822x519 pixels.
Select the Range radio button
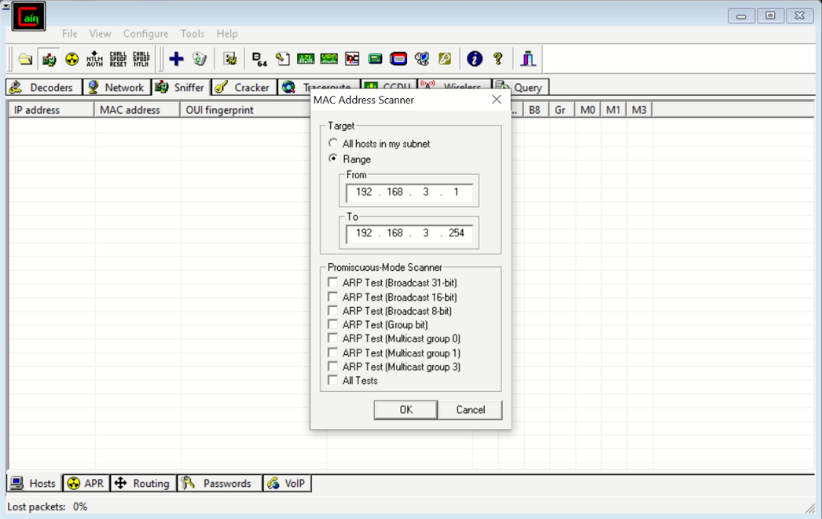(x=333, y=158)
